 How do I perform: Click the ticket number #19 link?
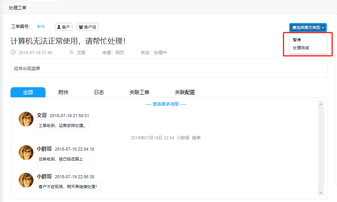[x=41, y=27]
